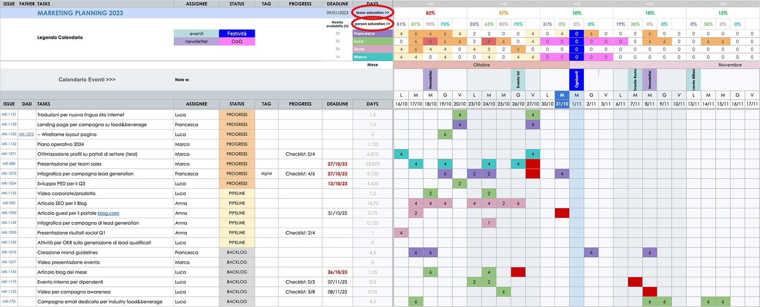Open issue link MK-880
The height and width of the screenshot is (307, 760).
(9, 164)
